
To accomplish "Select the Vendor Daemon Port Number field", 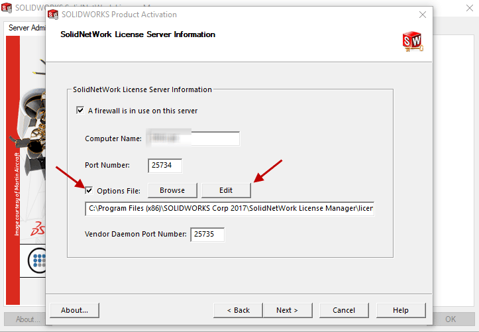I will pos(207,235).
